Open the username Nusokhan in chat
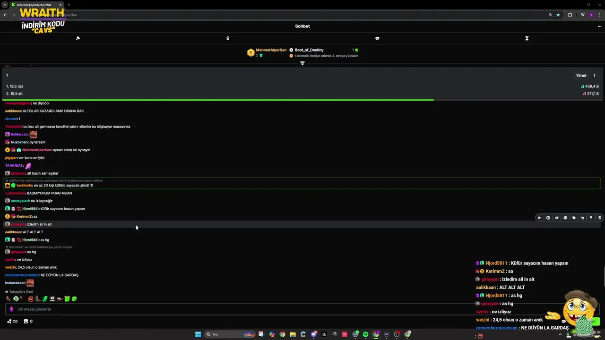Viewport: 605px width, 340px height. point(19,142)
